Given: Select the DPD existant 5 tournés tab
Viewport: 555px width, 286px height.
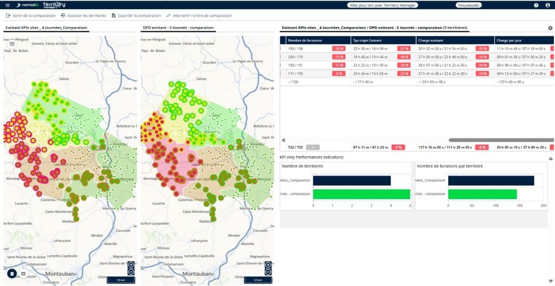Looking at the screenshot, I should pyautogui.click(x=178, y=28).
